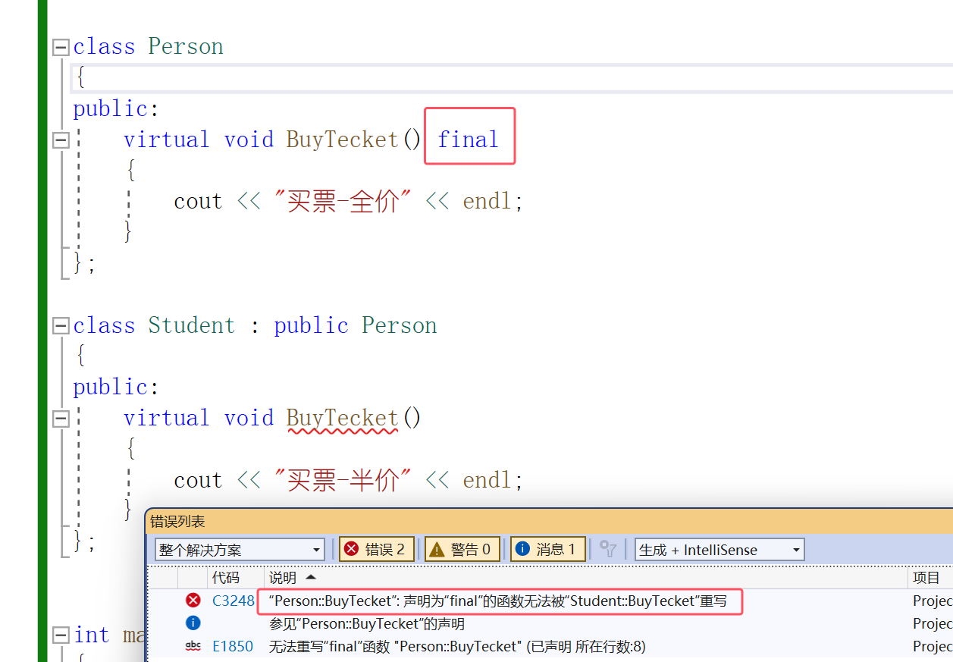The image size is (953, 662).
Task: Click the Person base class after public
Action: pyautogui.click(x=400, y=326)
